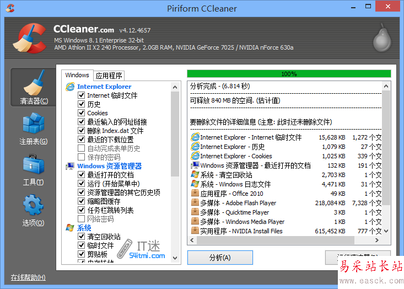Open the Registry (注册表) section icon
Image resolution: width=404 pixels, height=289 pixels.
point(34,123)
